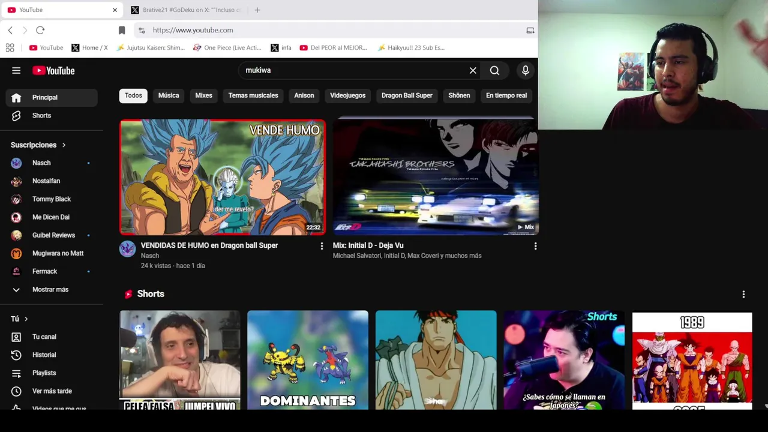Play the Initial D Deja Vu mix thumbnail
Image resolution: width=768 pixels, height=432 pixels.
[436, 177]
